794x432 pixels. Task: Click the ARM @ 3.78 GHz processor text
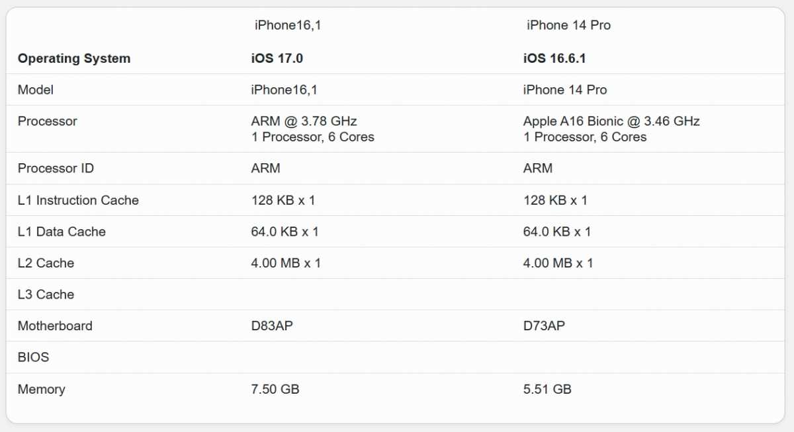pyautogui.click(x=304, y=121)
